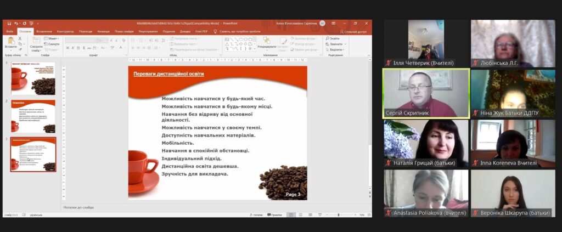Click the Save icon in quick access toolbar
Screen dimensions: 562x232
[10, 24]
